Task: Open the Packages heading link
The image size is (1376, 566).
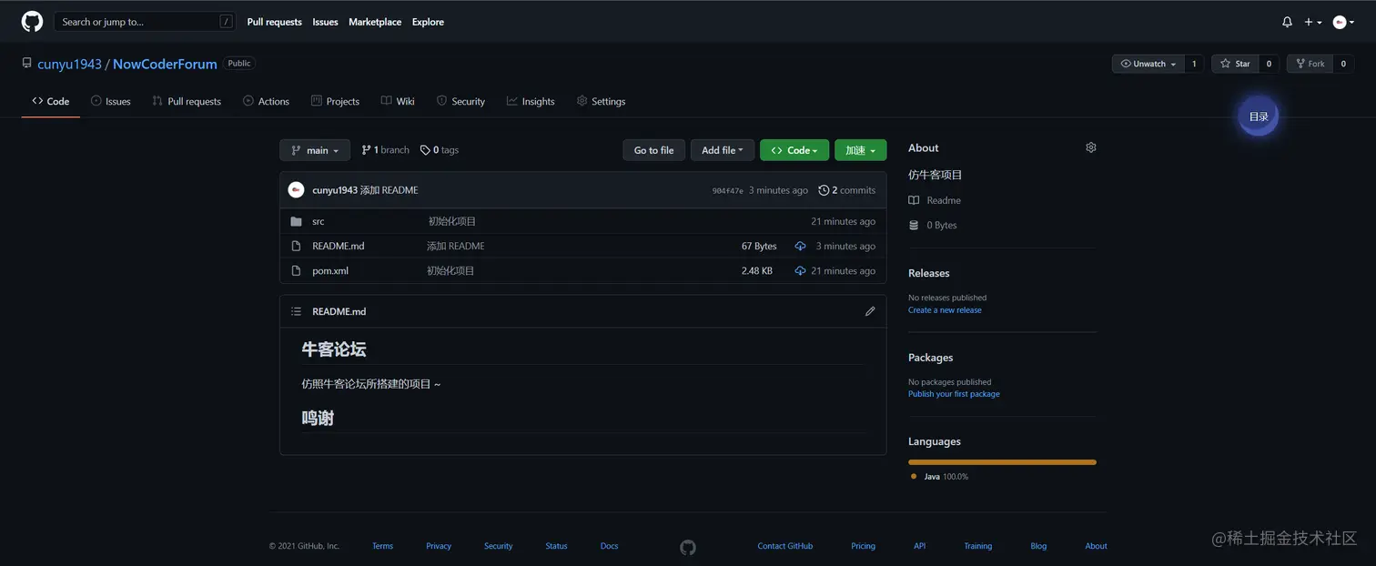Action: coord(930,358)
